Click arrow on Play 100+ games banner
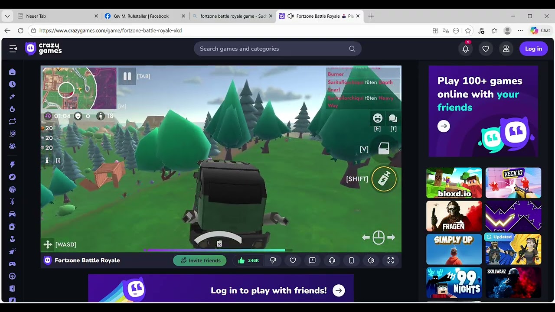The image size is (555, 312). coord(444,126)
